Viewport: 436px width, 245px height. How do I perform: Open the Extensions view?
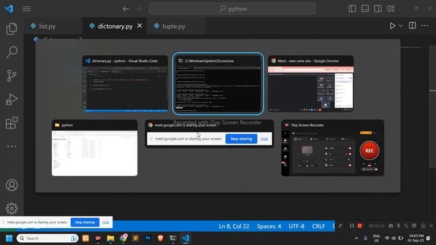(x=12, y=122)
